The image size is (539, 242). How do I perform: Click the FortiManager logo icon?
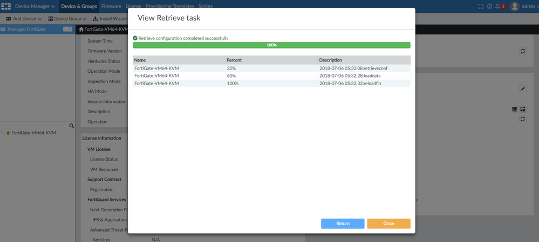(6, 6)
